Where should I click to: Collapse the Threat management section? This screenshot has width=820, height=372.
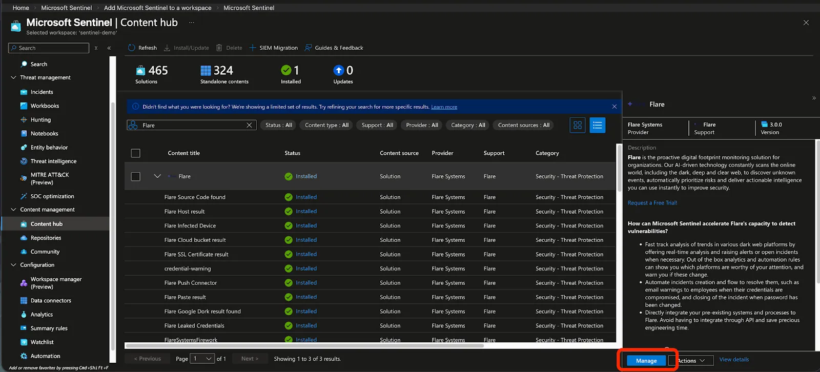(13, 78)
